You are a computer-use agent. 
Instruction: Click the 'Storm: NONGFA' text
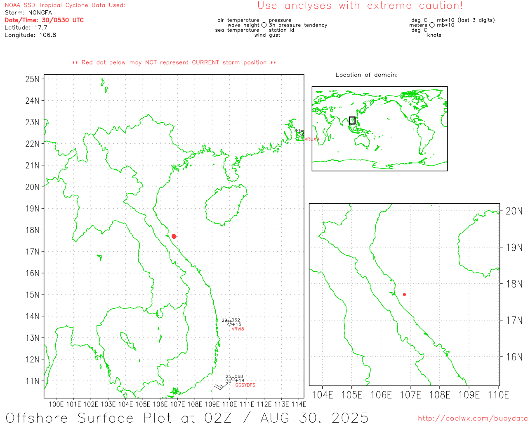click(x=28, y=13)
